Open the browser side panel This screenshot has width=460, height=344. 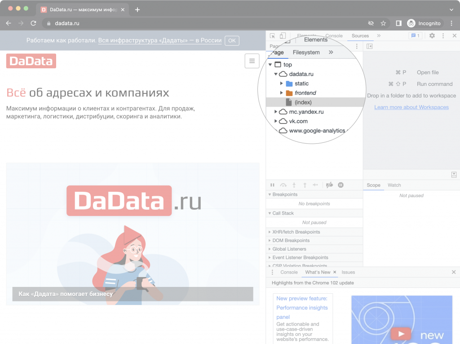pyautogui.click(x=399, y=23)
